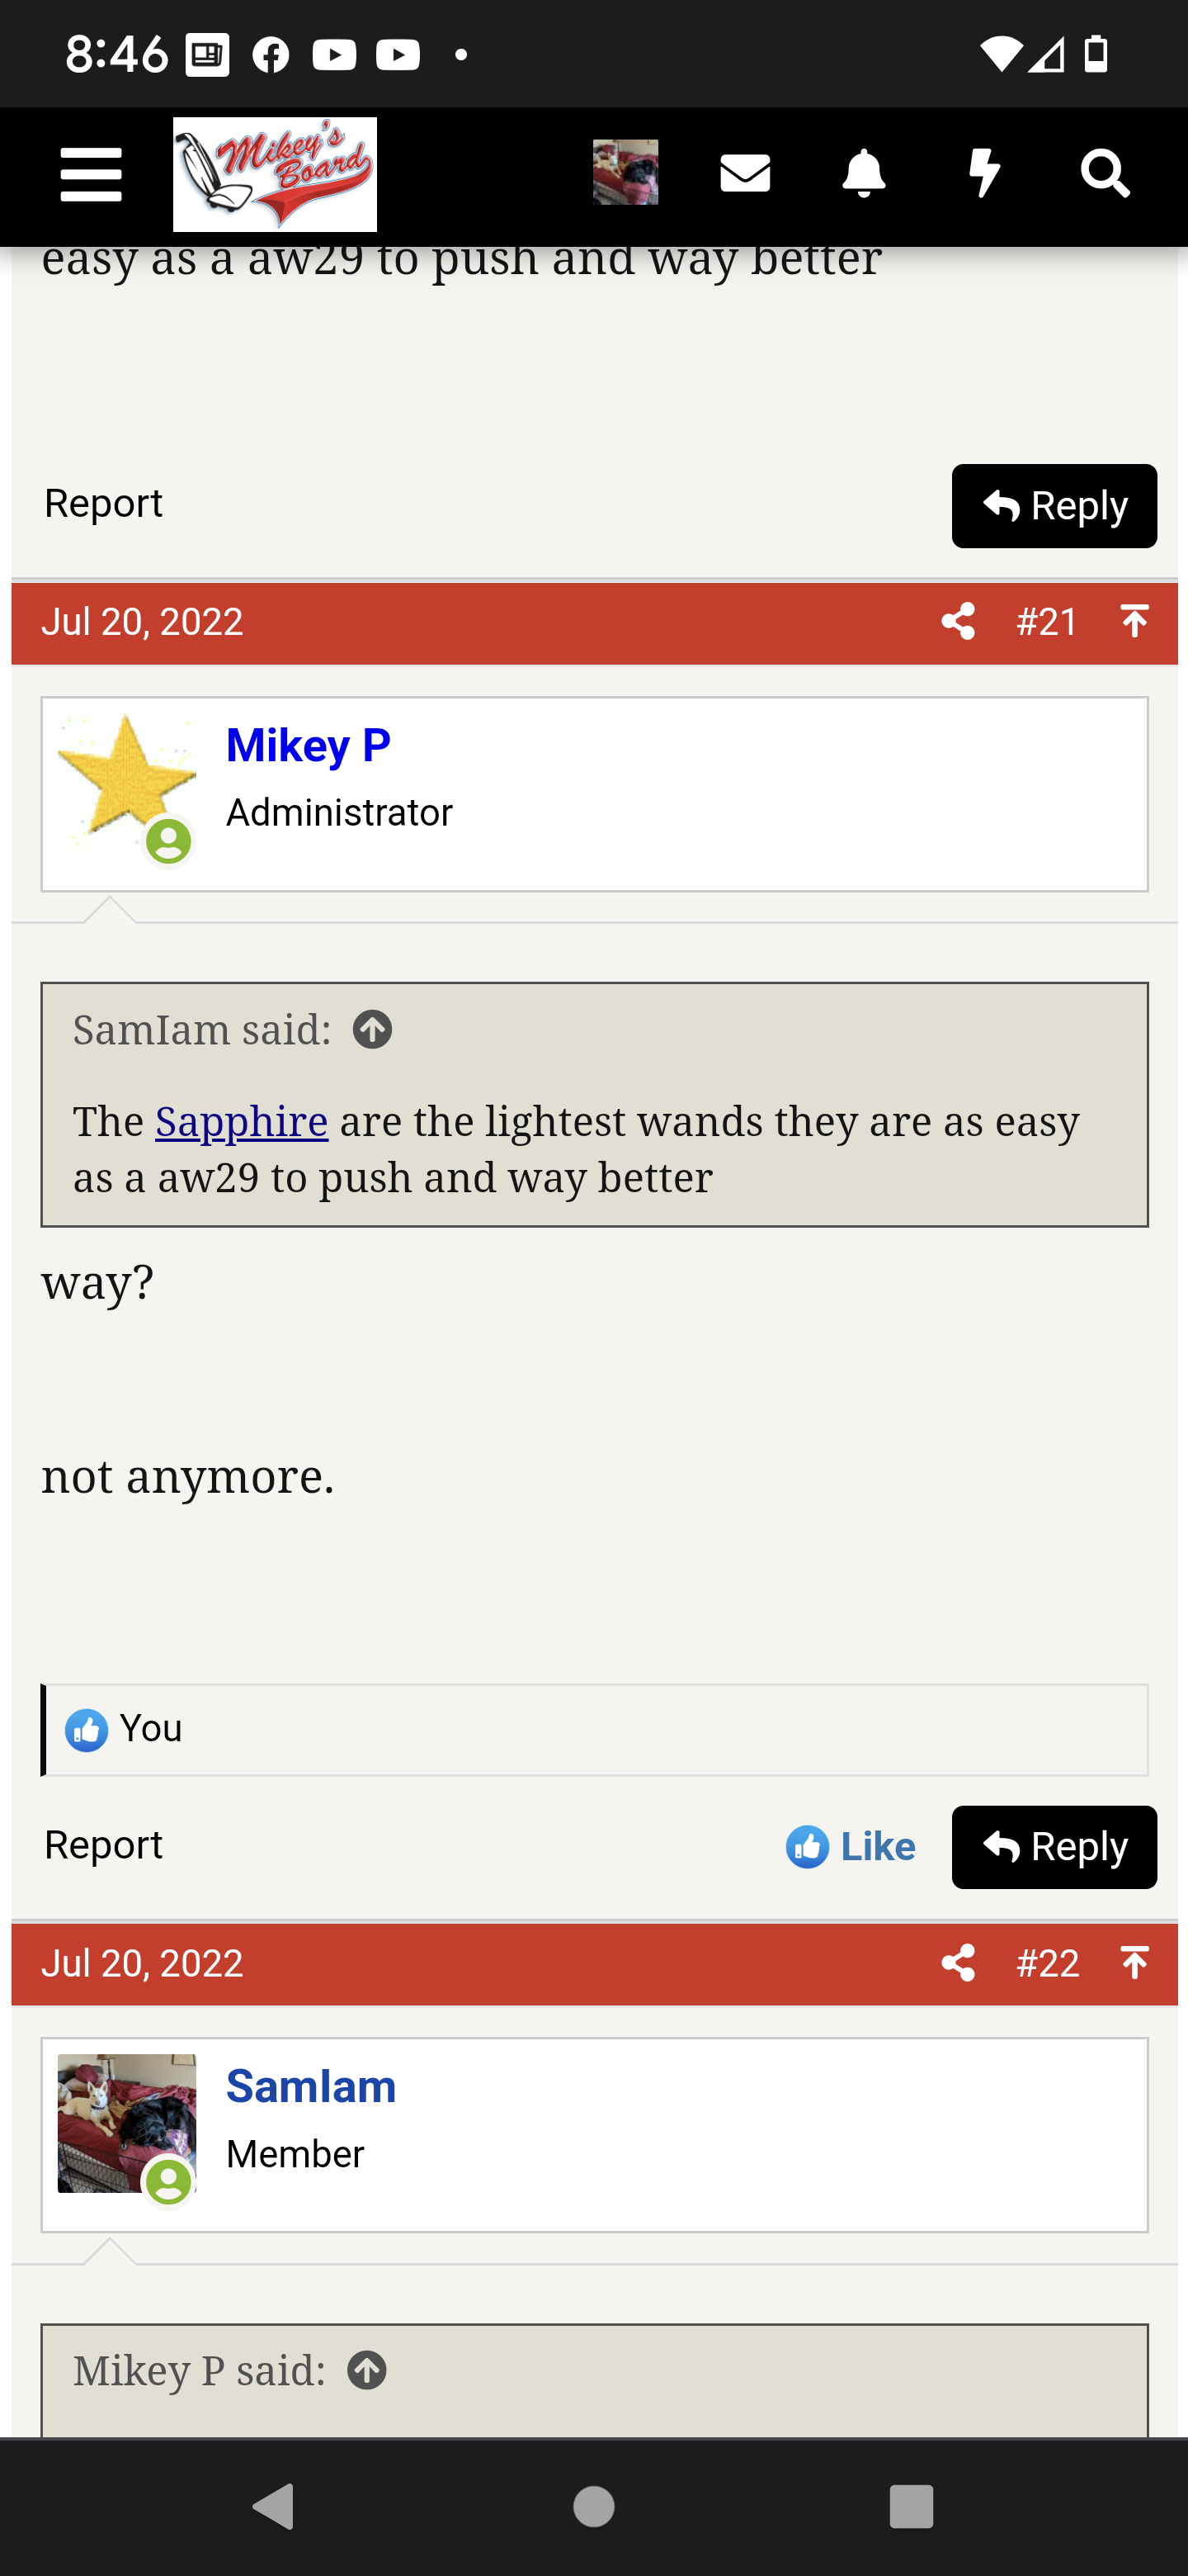1188x2576 pixels.
Task: Reply to Mikey P's post #21
Action: (1054, 1847)
